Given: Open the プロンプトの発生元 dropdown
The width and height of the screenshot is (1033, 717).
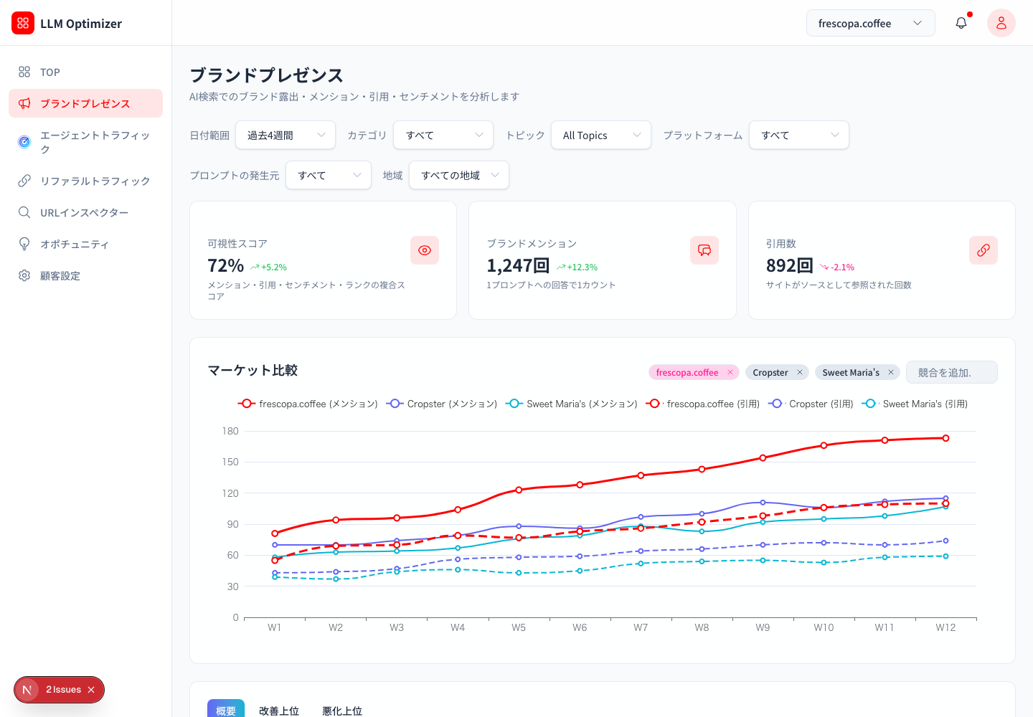Looking at the screenshot, I should (x=329, y=175).
